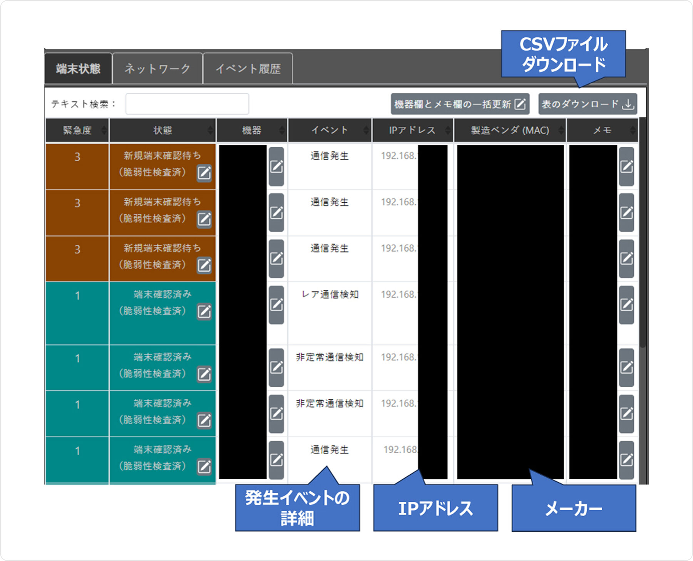Switch to the ネットワーク tab
Image resolution: width=693 pixels, height=561 pixels.
click(x=157, y=69)
